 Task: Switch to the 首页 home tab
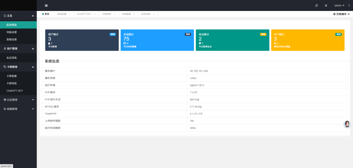pos(46,14)
